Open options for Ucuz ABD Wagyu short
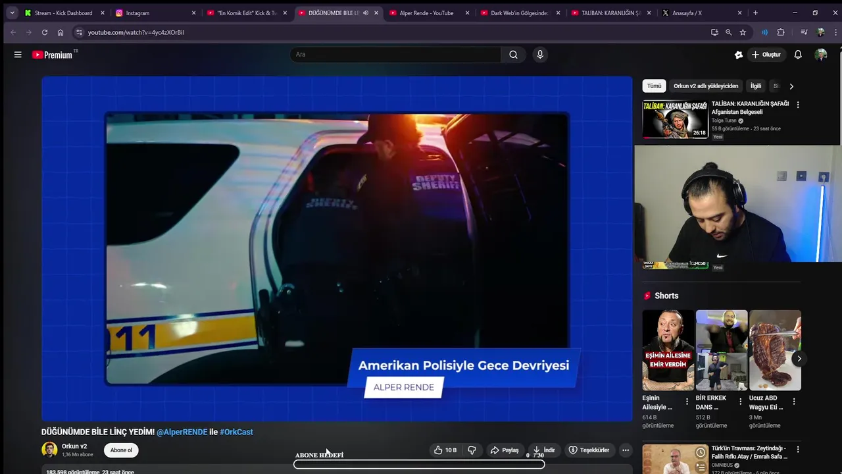Screen dimensions: 842x474 coord(794,402)
